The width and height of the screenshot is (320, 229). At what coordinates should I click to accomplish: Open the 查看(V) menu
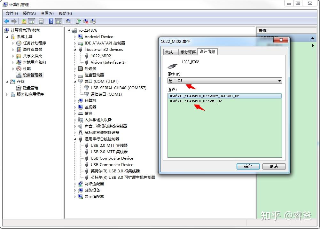coord(47,13)
